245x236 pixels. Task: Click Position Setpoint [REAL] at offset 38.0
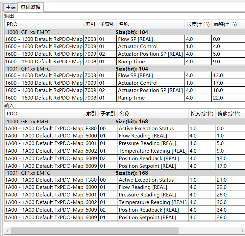point(147,218)
